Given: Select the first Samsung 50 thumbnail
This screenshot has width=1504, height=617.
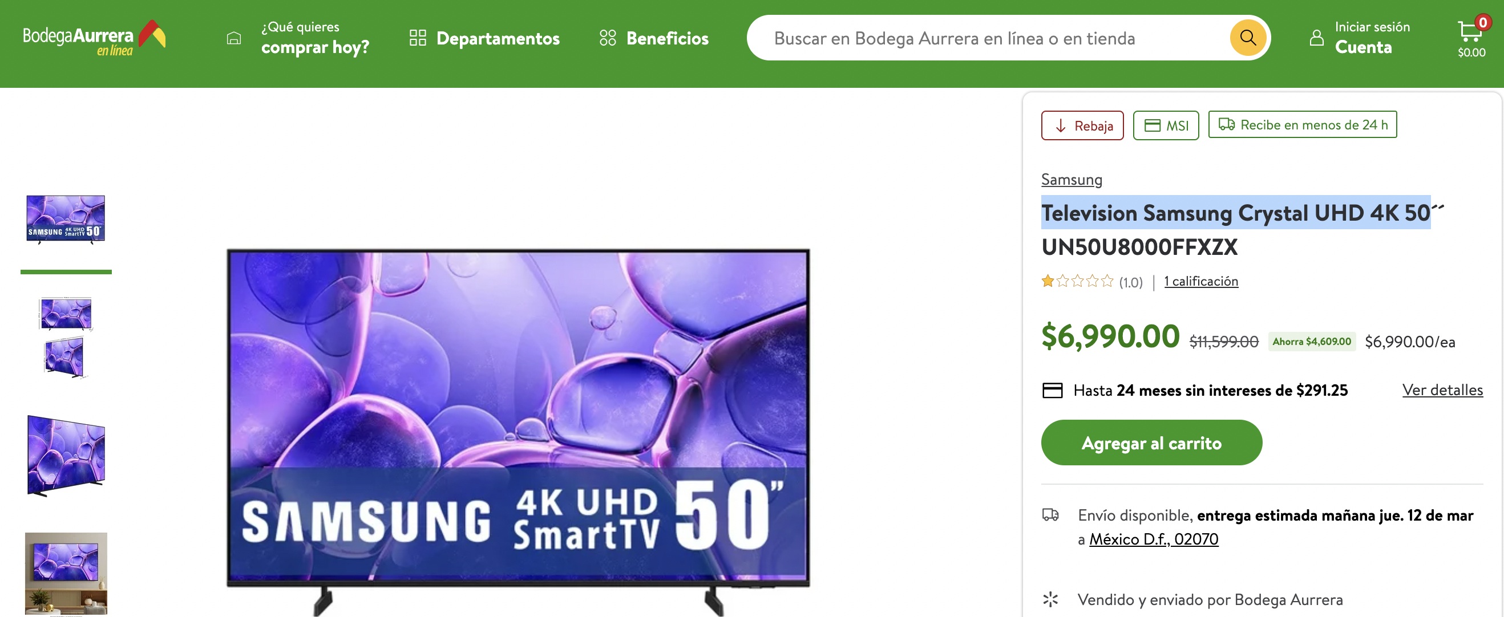Looking at the screenshot, I should point(66,220).
